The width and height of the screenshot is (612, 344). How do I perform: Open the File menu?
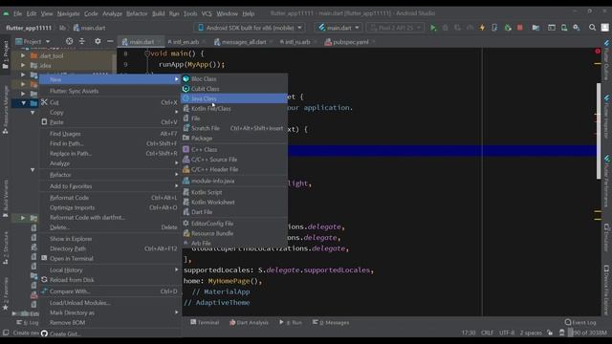(x=18, y=13)
